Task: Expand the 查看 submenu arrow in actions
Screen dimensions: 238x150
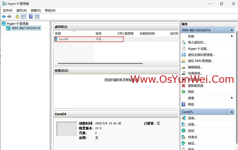Action: click(x=232, y=98)
